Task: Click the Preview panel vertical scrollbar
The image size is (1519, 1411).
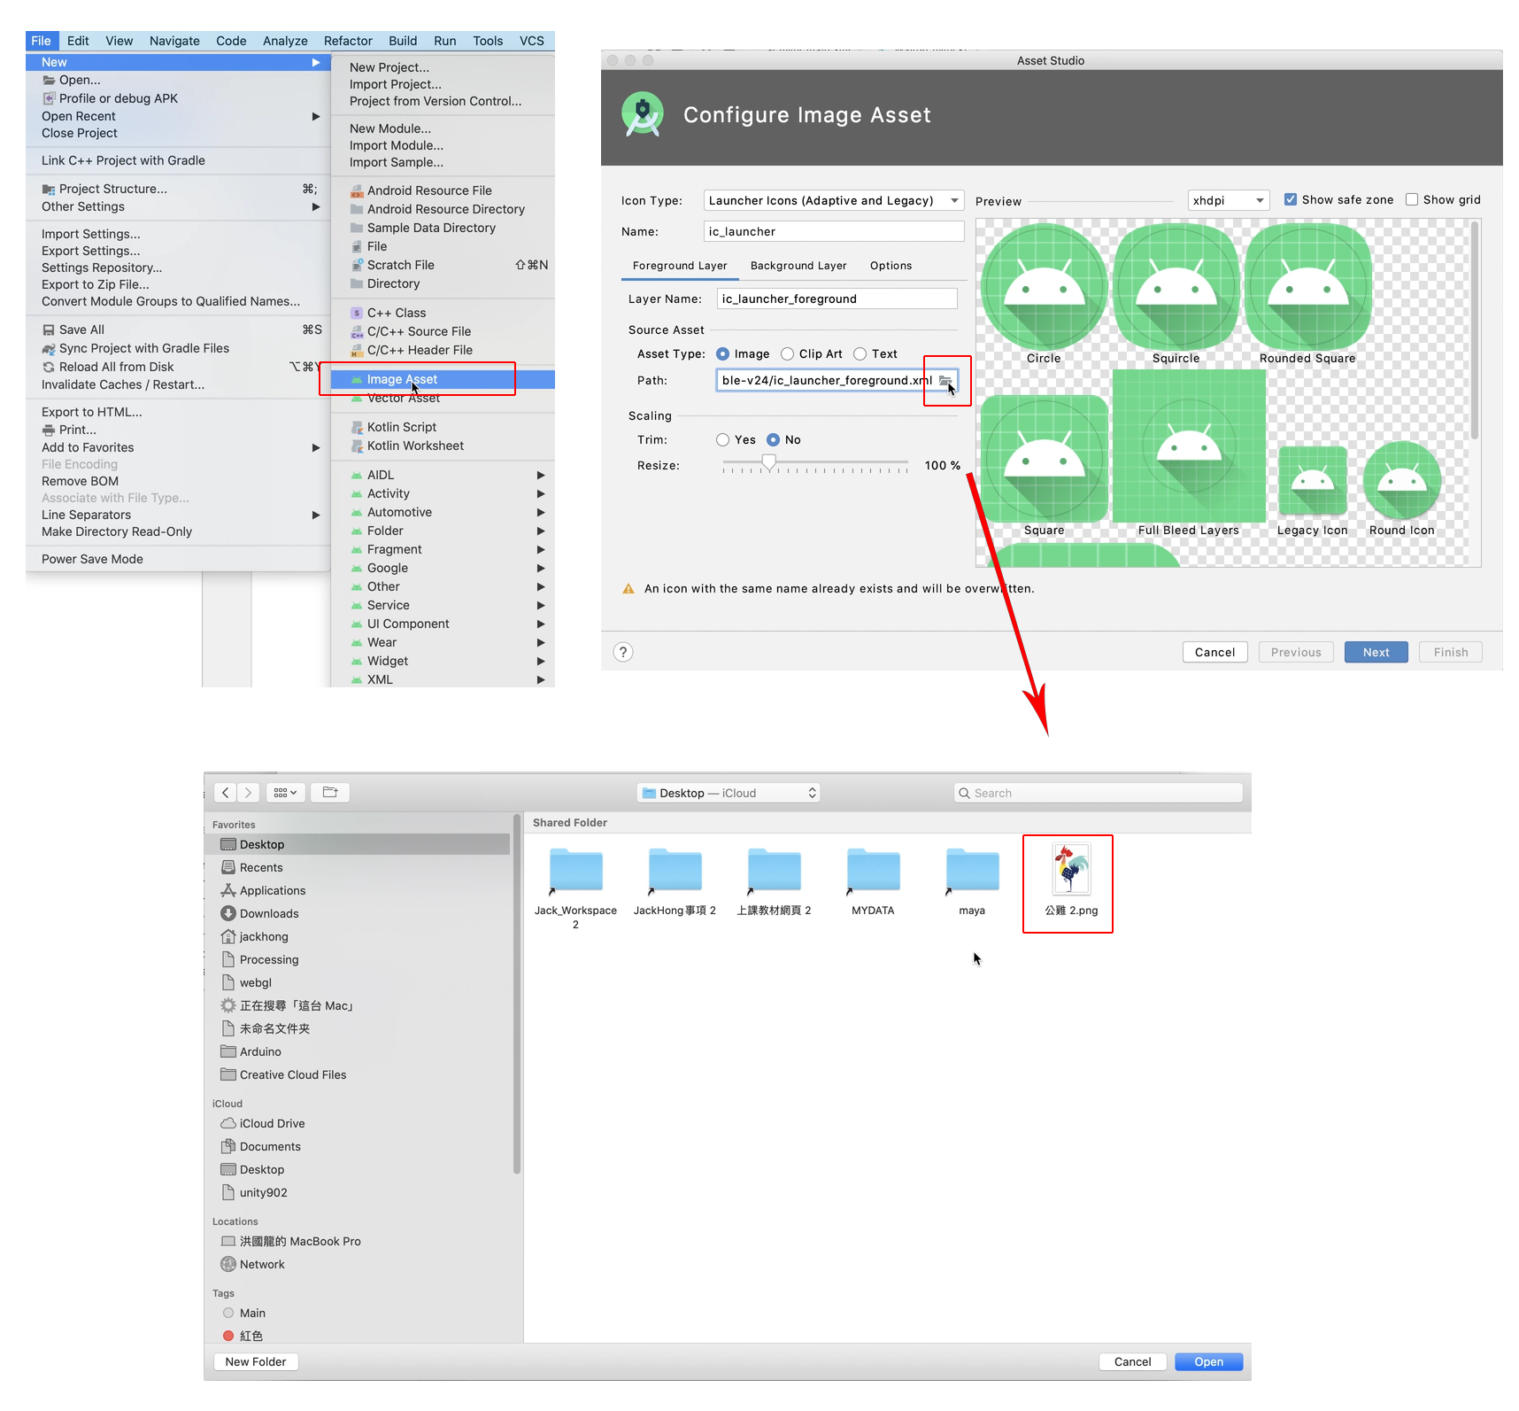Action: click(x=1475, y=329)
